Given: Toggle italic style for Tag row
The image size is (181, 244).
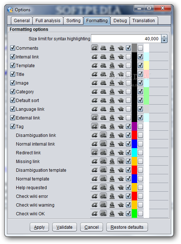Looking at the screenshot, I should coord(95,126).
